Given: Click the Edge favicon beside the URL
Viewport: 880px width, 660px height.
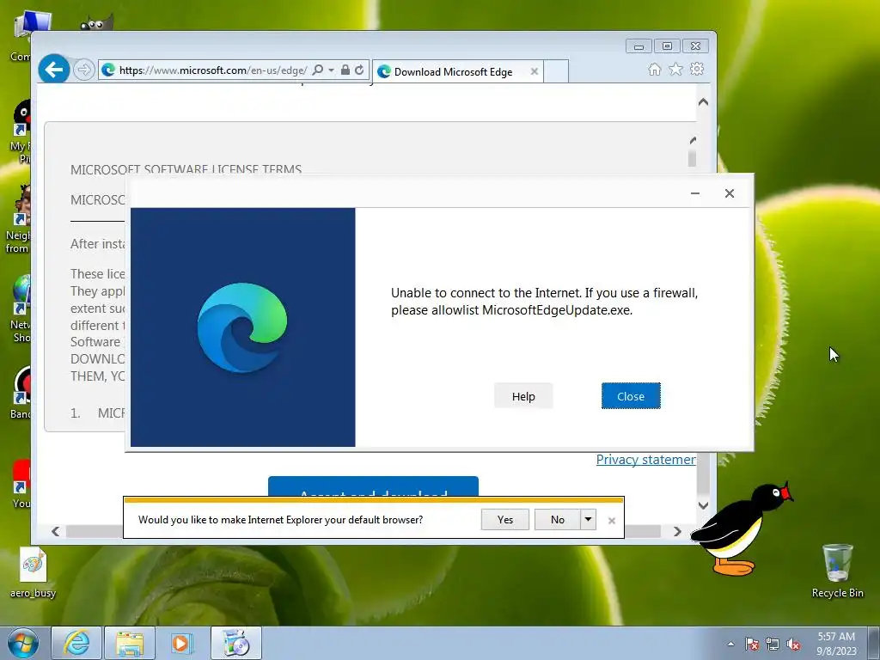Looking at the screenshot, I should tap(108, 70).
